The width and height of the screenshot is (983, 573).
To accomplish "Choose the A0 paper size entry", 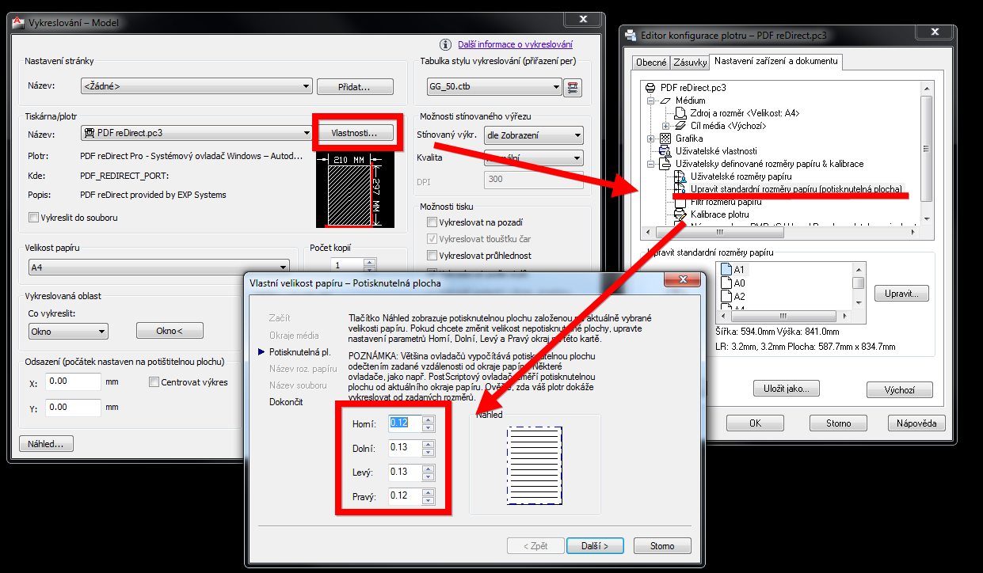I will [x=738, y=283].
